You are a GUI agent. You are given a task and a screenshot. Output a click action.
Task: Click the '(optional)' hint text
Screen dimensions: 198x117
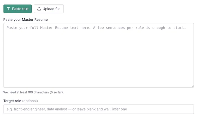click(x=30, y=101)
